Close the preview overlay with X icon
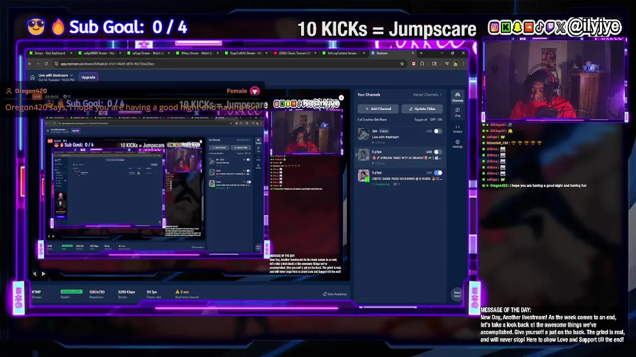The image size is (636, 357). point(341,98)
